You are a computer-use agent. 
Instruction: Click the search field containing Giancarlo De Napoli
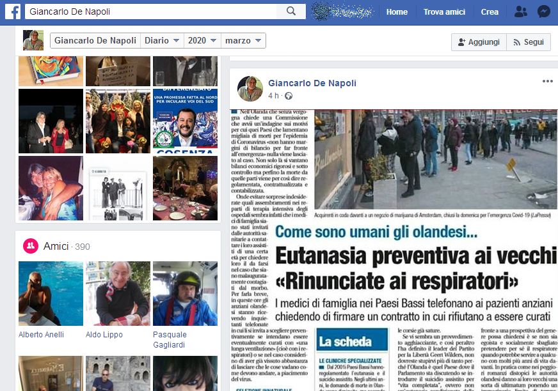150,11
